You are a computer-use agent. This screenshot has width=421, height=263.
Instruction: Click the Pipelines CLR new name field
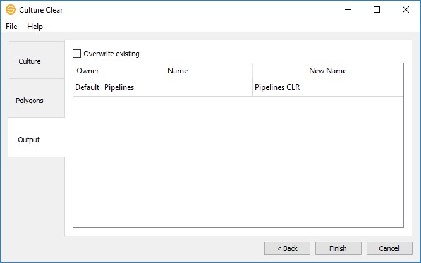click(327, 87)
